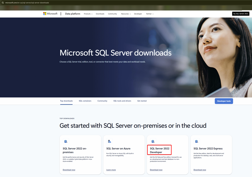
Task: Open the Downloads nav item
Action: 100,14
